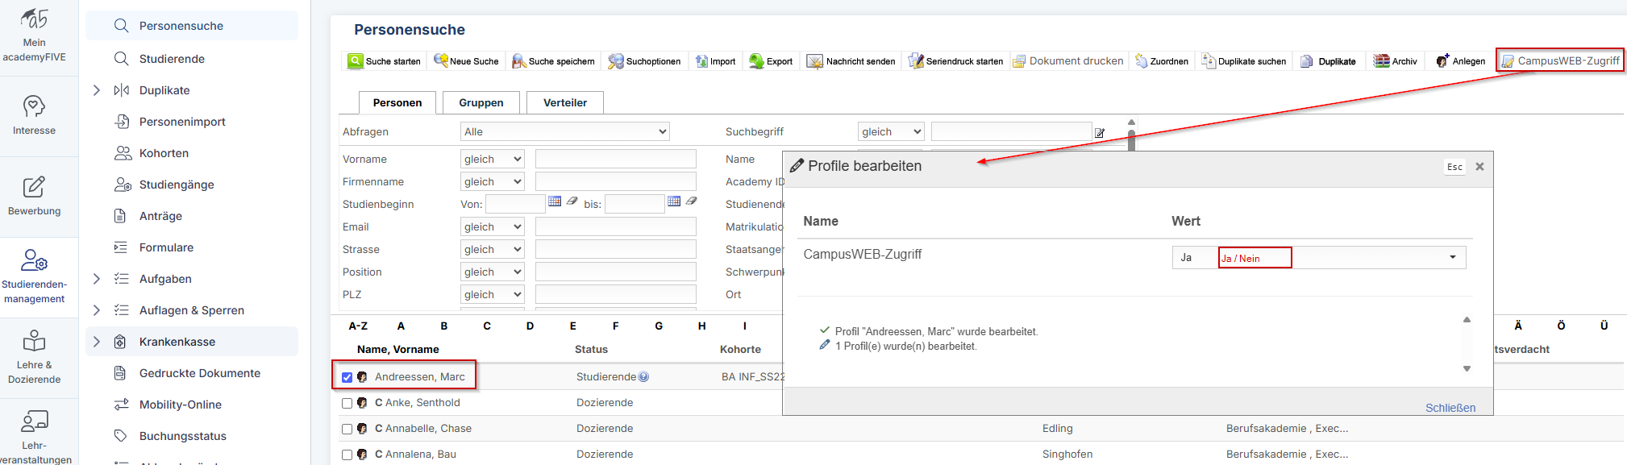
Task: Open calendar picker for Studienbeginn Von
Action: tap(555, 201)
